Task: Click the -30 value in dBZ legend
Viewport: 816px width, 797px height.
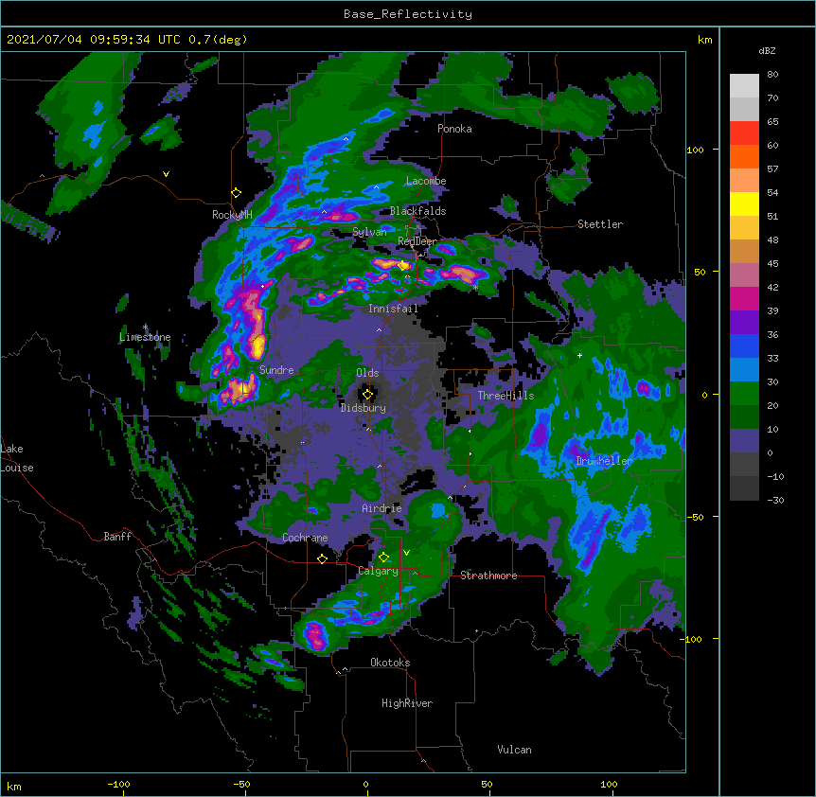Action: click(775, 500)
